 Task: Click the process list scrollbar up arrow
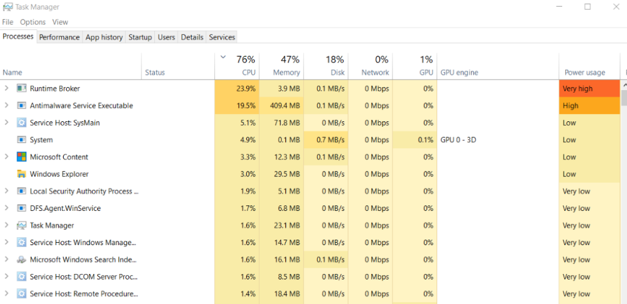(624, 85)
